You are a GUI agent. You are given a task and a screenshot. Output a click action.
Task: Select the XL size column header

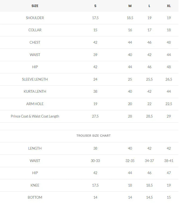169,6
